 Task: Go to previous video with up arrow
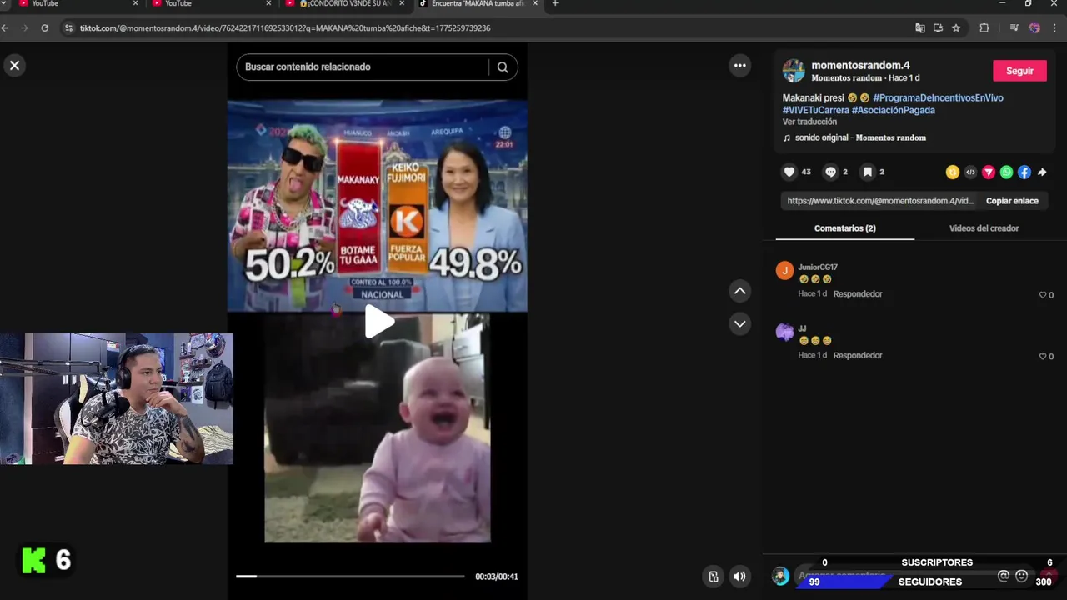coord(739,291)
